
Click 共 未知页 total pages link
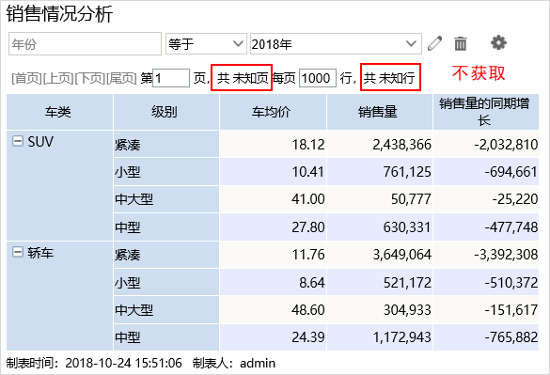pyautogui.click(x=243, y=78)
